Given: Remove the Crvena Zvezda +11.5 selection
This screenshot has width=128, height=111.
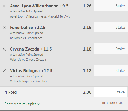Looking at the screenshot, I should [x=4, y=49].
